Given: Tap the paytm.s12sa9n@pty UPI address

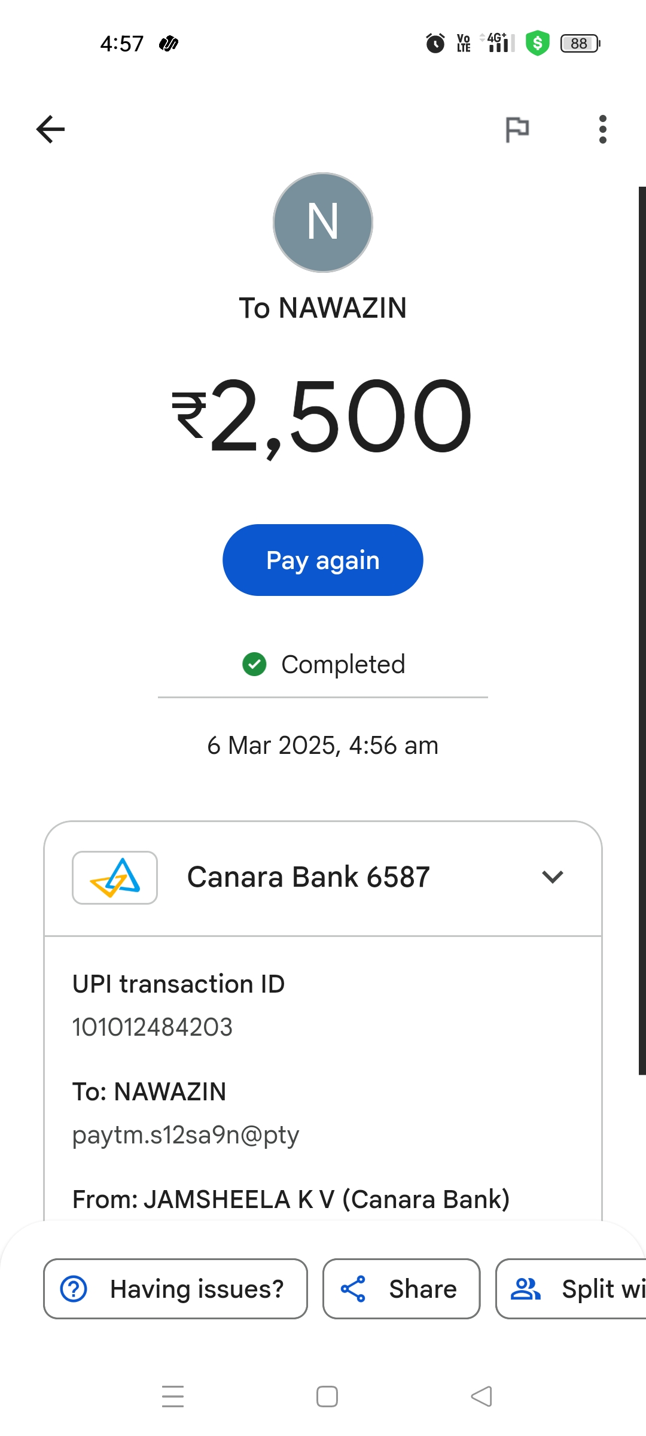Looking at the screenshot, I should pos(185,1135).
